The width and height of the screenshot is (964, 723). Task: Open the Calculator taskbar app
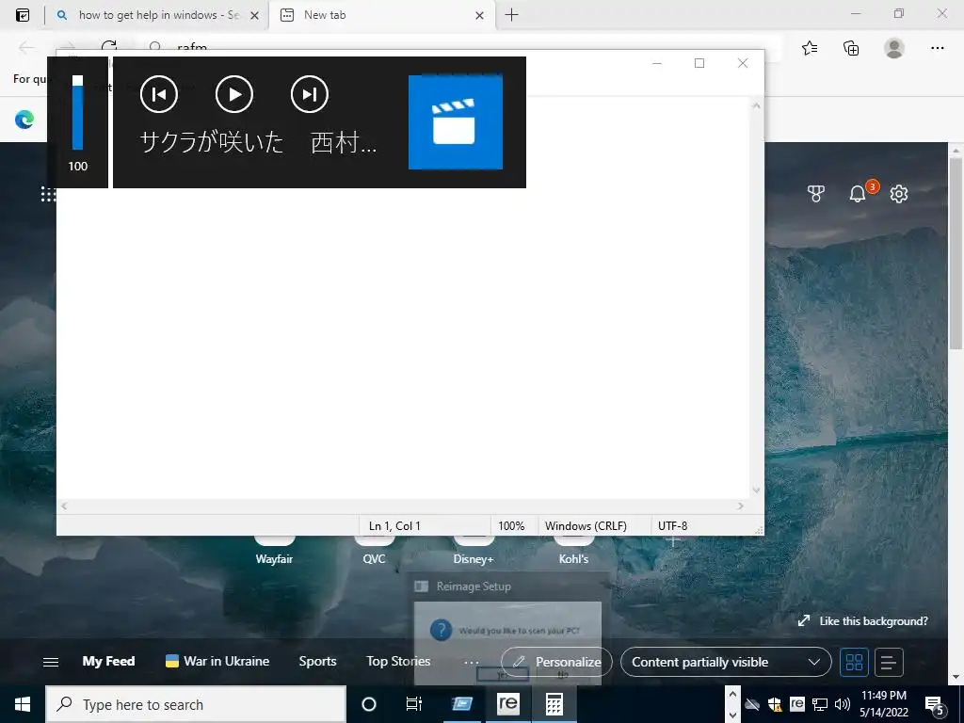pyautogui.click(x=554, y=704)
